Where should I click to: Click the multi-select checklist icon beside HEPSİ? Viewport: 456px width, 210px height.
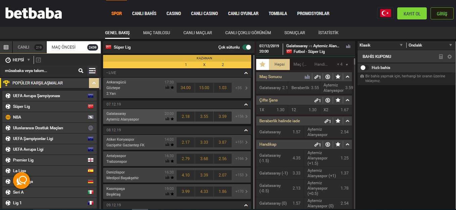tap(38, 60)
